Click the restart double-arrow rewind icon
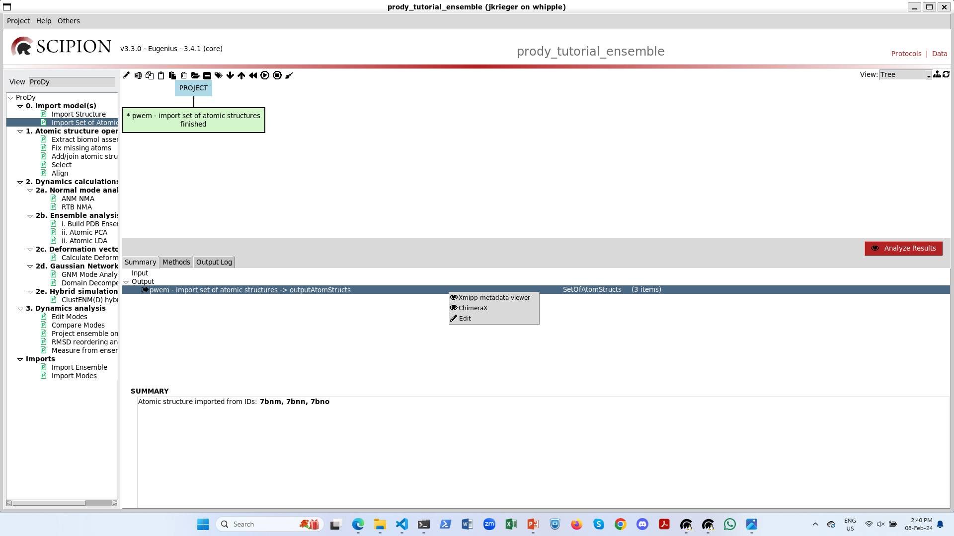This screenshot has width=954, height=536. (x=253, y=75)
